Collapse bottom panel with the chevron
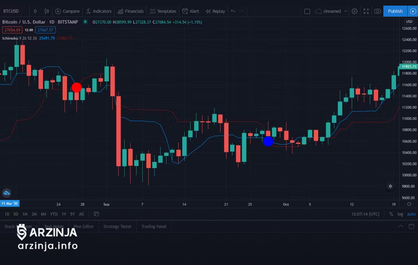 [400, 226]
